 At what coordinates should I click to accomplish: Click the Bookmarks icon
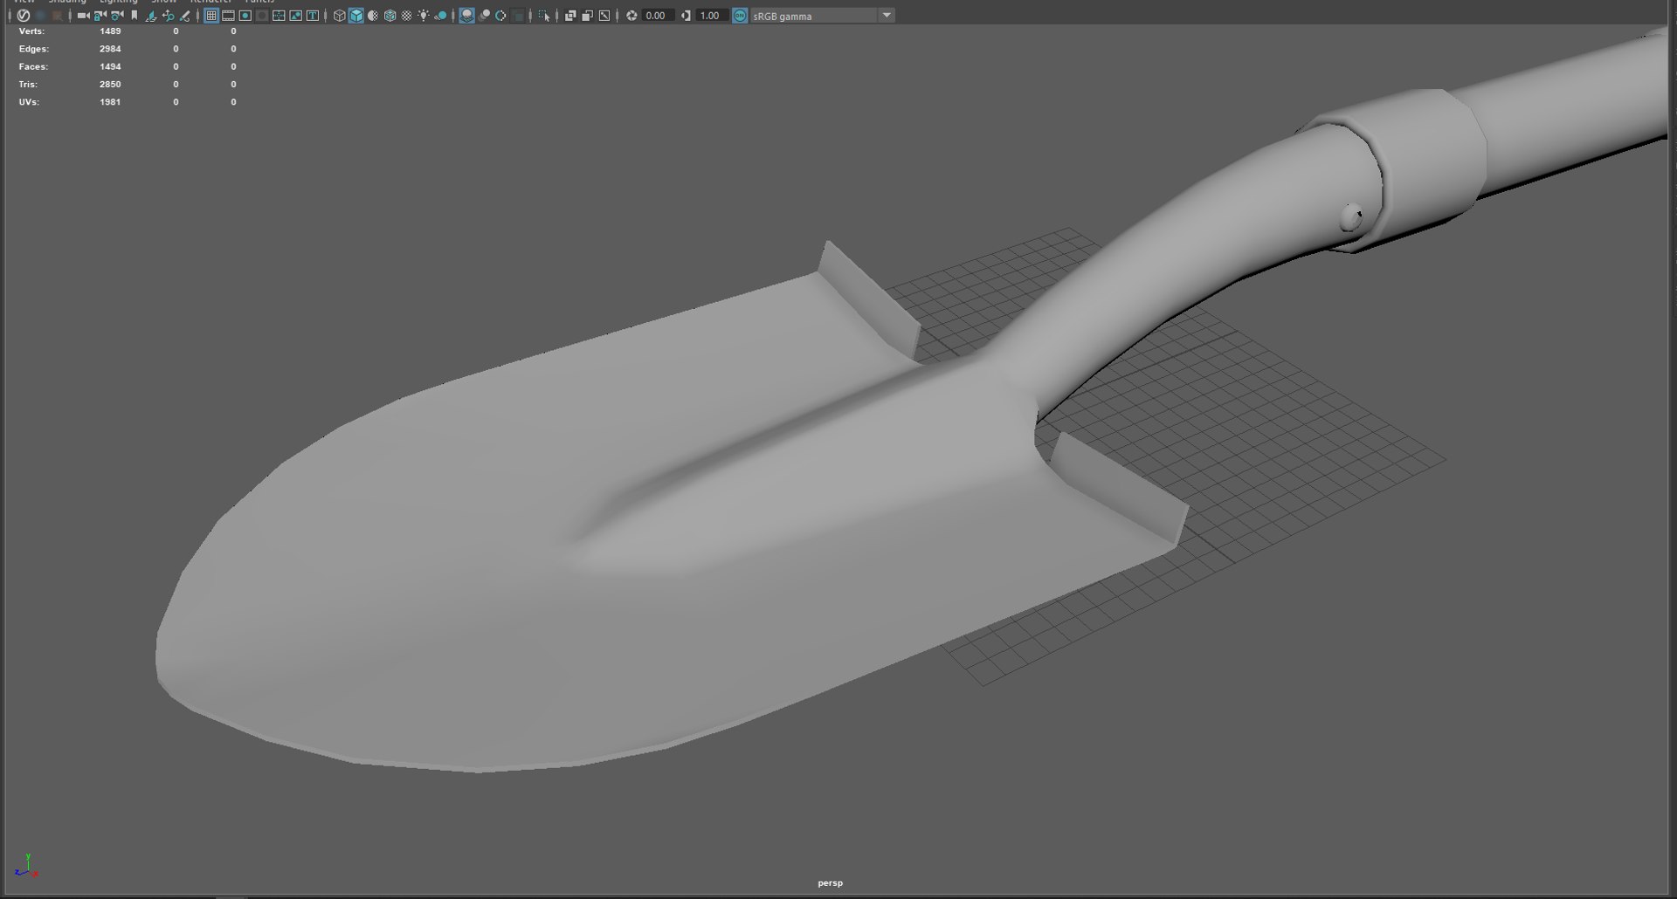134,16
